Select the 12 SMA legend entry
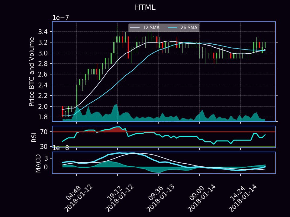Screen dimensions: 290x217 click(145, 28)
